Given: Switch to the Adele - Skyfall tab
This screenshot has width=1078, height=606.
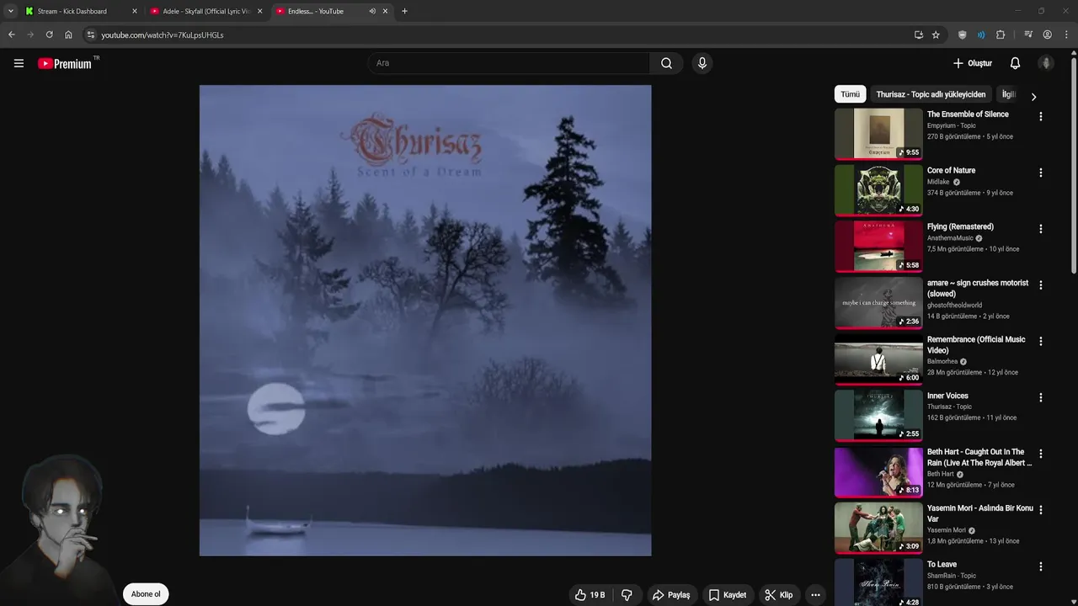Looking at the screenshot, I should (206, 11).
